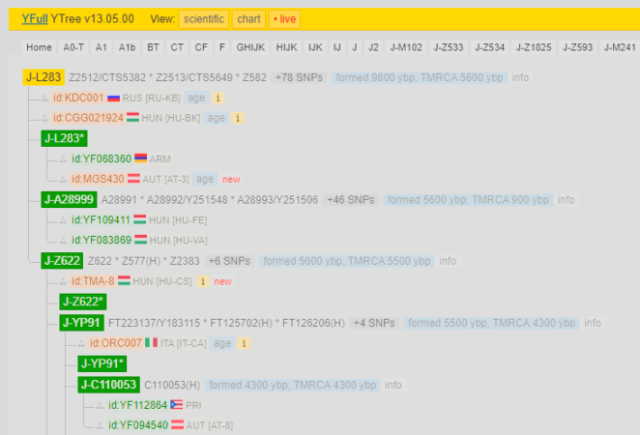Open the J-YP91* node
640x435 pixels.
(x=102, y=363)
